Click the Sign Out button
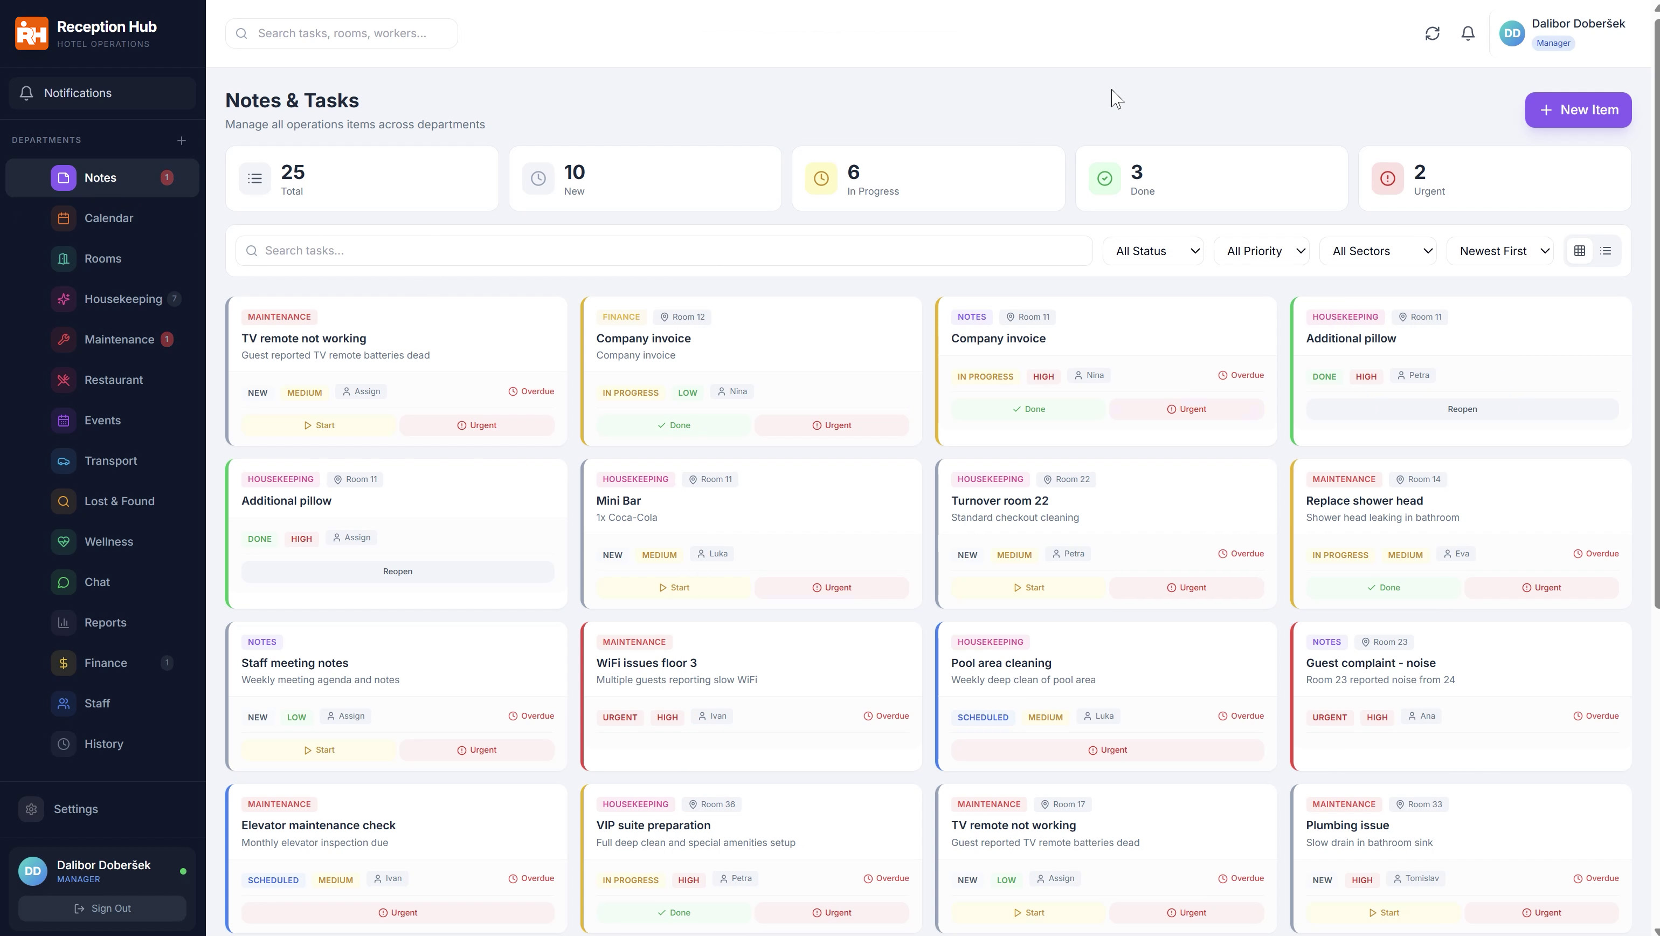This screenshot has width=1660, height=936. (102, 909)
